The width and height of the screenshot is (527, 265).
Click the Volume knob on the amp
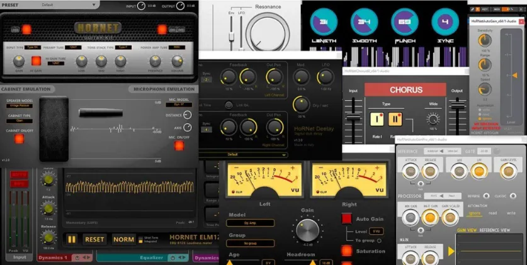tap(177, 61)
